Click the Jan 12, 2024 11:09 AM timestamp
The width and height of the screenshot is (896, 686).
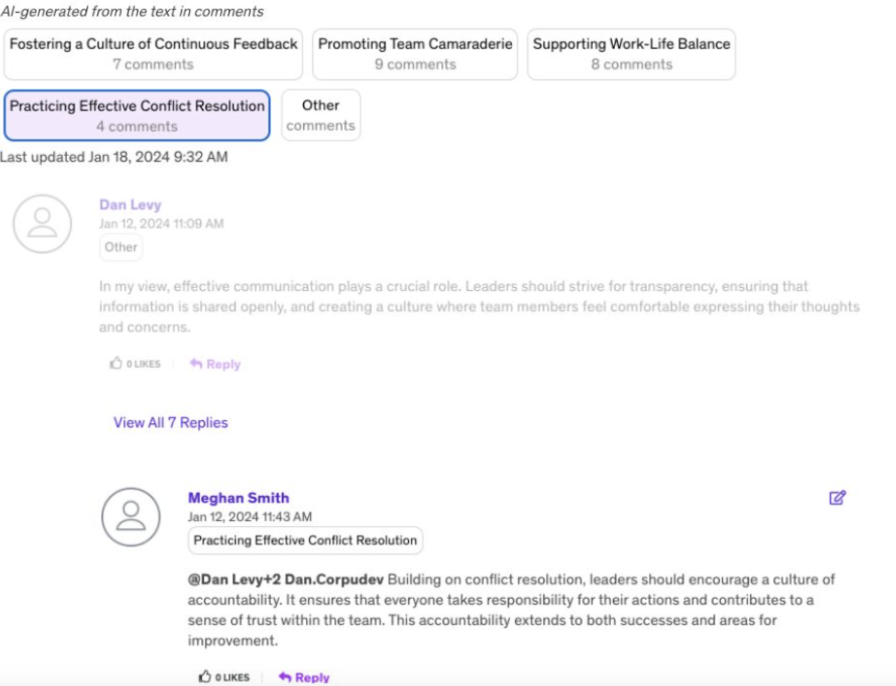click(x=161, y=223)
